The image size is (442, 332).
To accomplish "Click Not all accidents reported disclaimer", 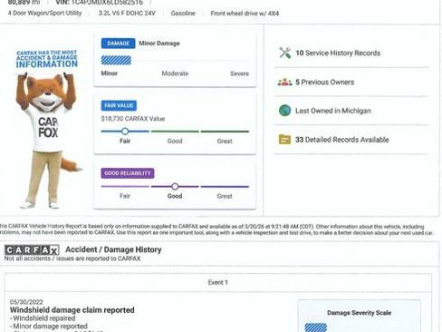I will pos(72,259).
